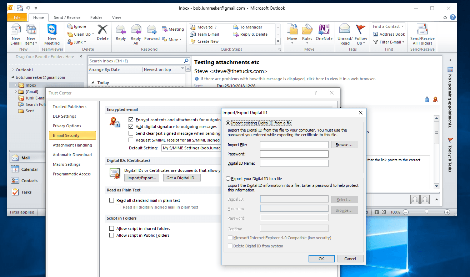Click the Address Book icon
Screen dimensions: 470x277
[x=376, y=34]
